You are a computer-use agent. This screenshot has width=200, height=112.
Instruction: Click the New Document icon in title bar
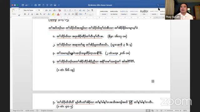pyautogui.click(x=43, y=5)
